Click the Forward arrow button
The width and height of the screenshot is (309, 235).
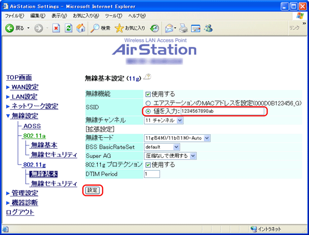(39, 28)
